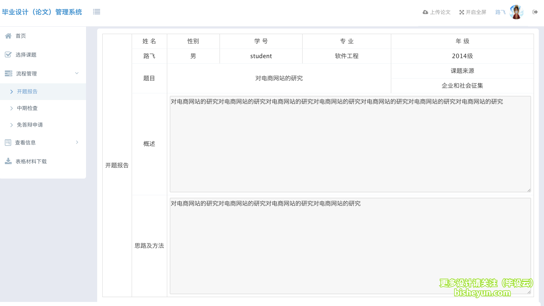Click the upload cloud icon for 上传论文
This screenshot has width=544, height=306.
point(425,12)
